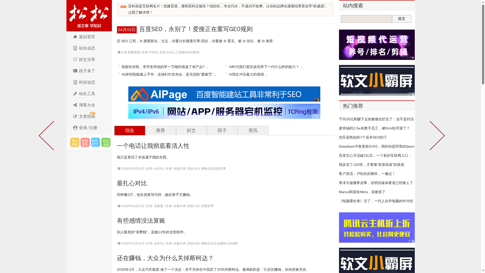Switch to the 推荐 tab
This screenshot has width=485, height=273.
point(160,130)
